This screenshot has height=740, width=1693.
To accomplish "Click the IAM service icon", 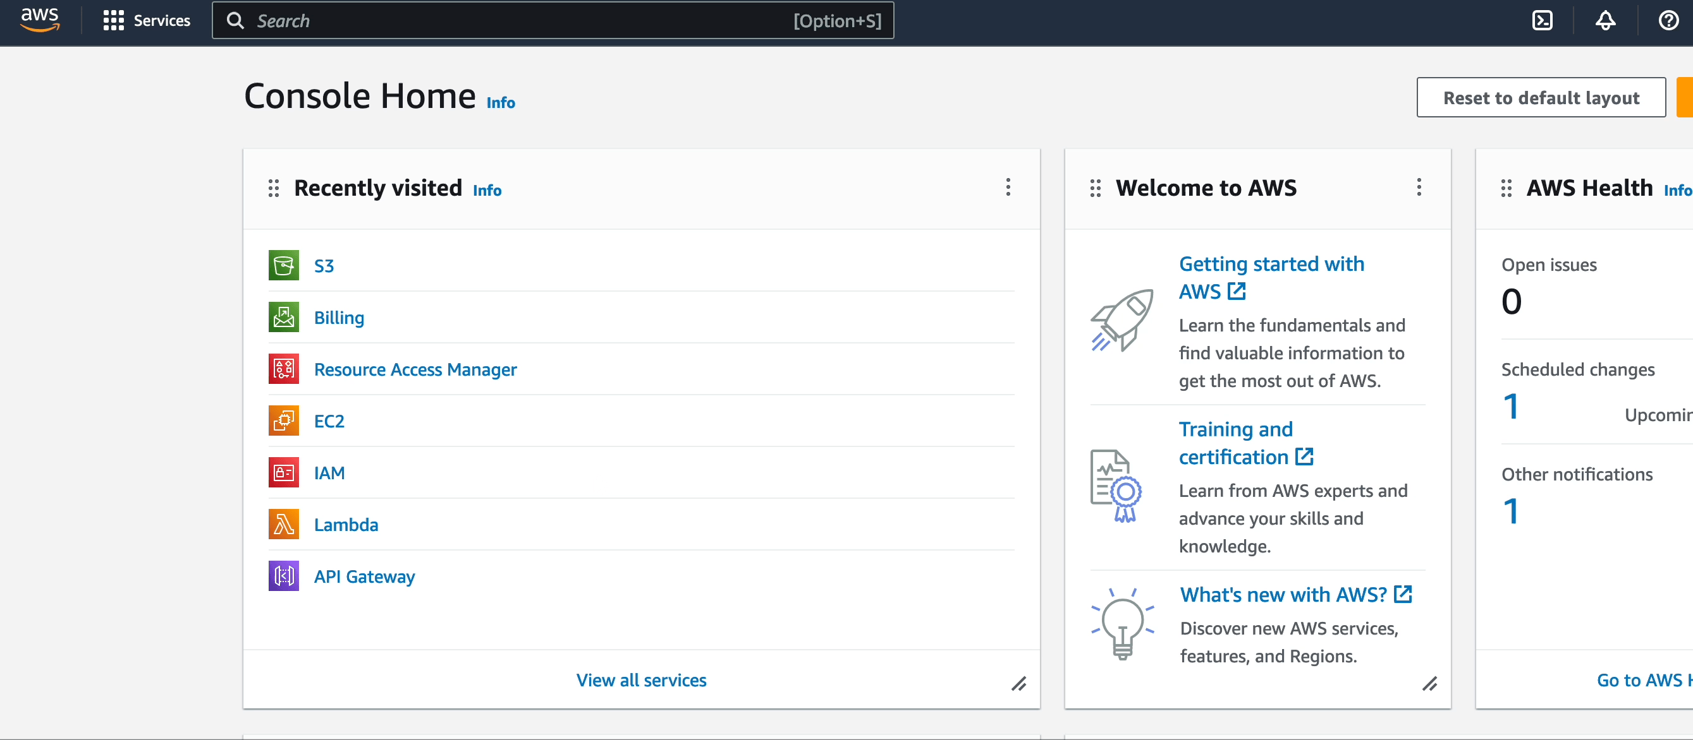I will click(283, 472).
